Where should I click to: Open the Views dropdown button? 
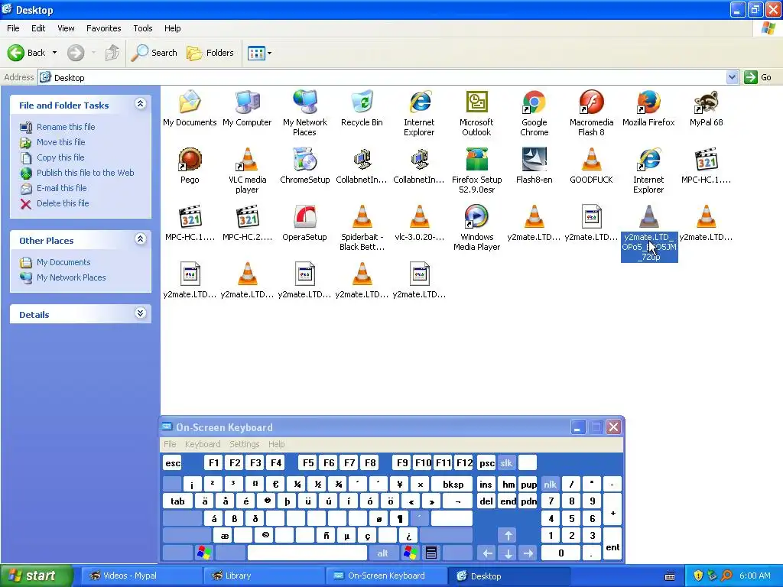coord(260,53)
